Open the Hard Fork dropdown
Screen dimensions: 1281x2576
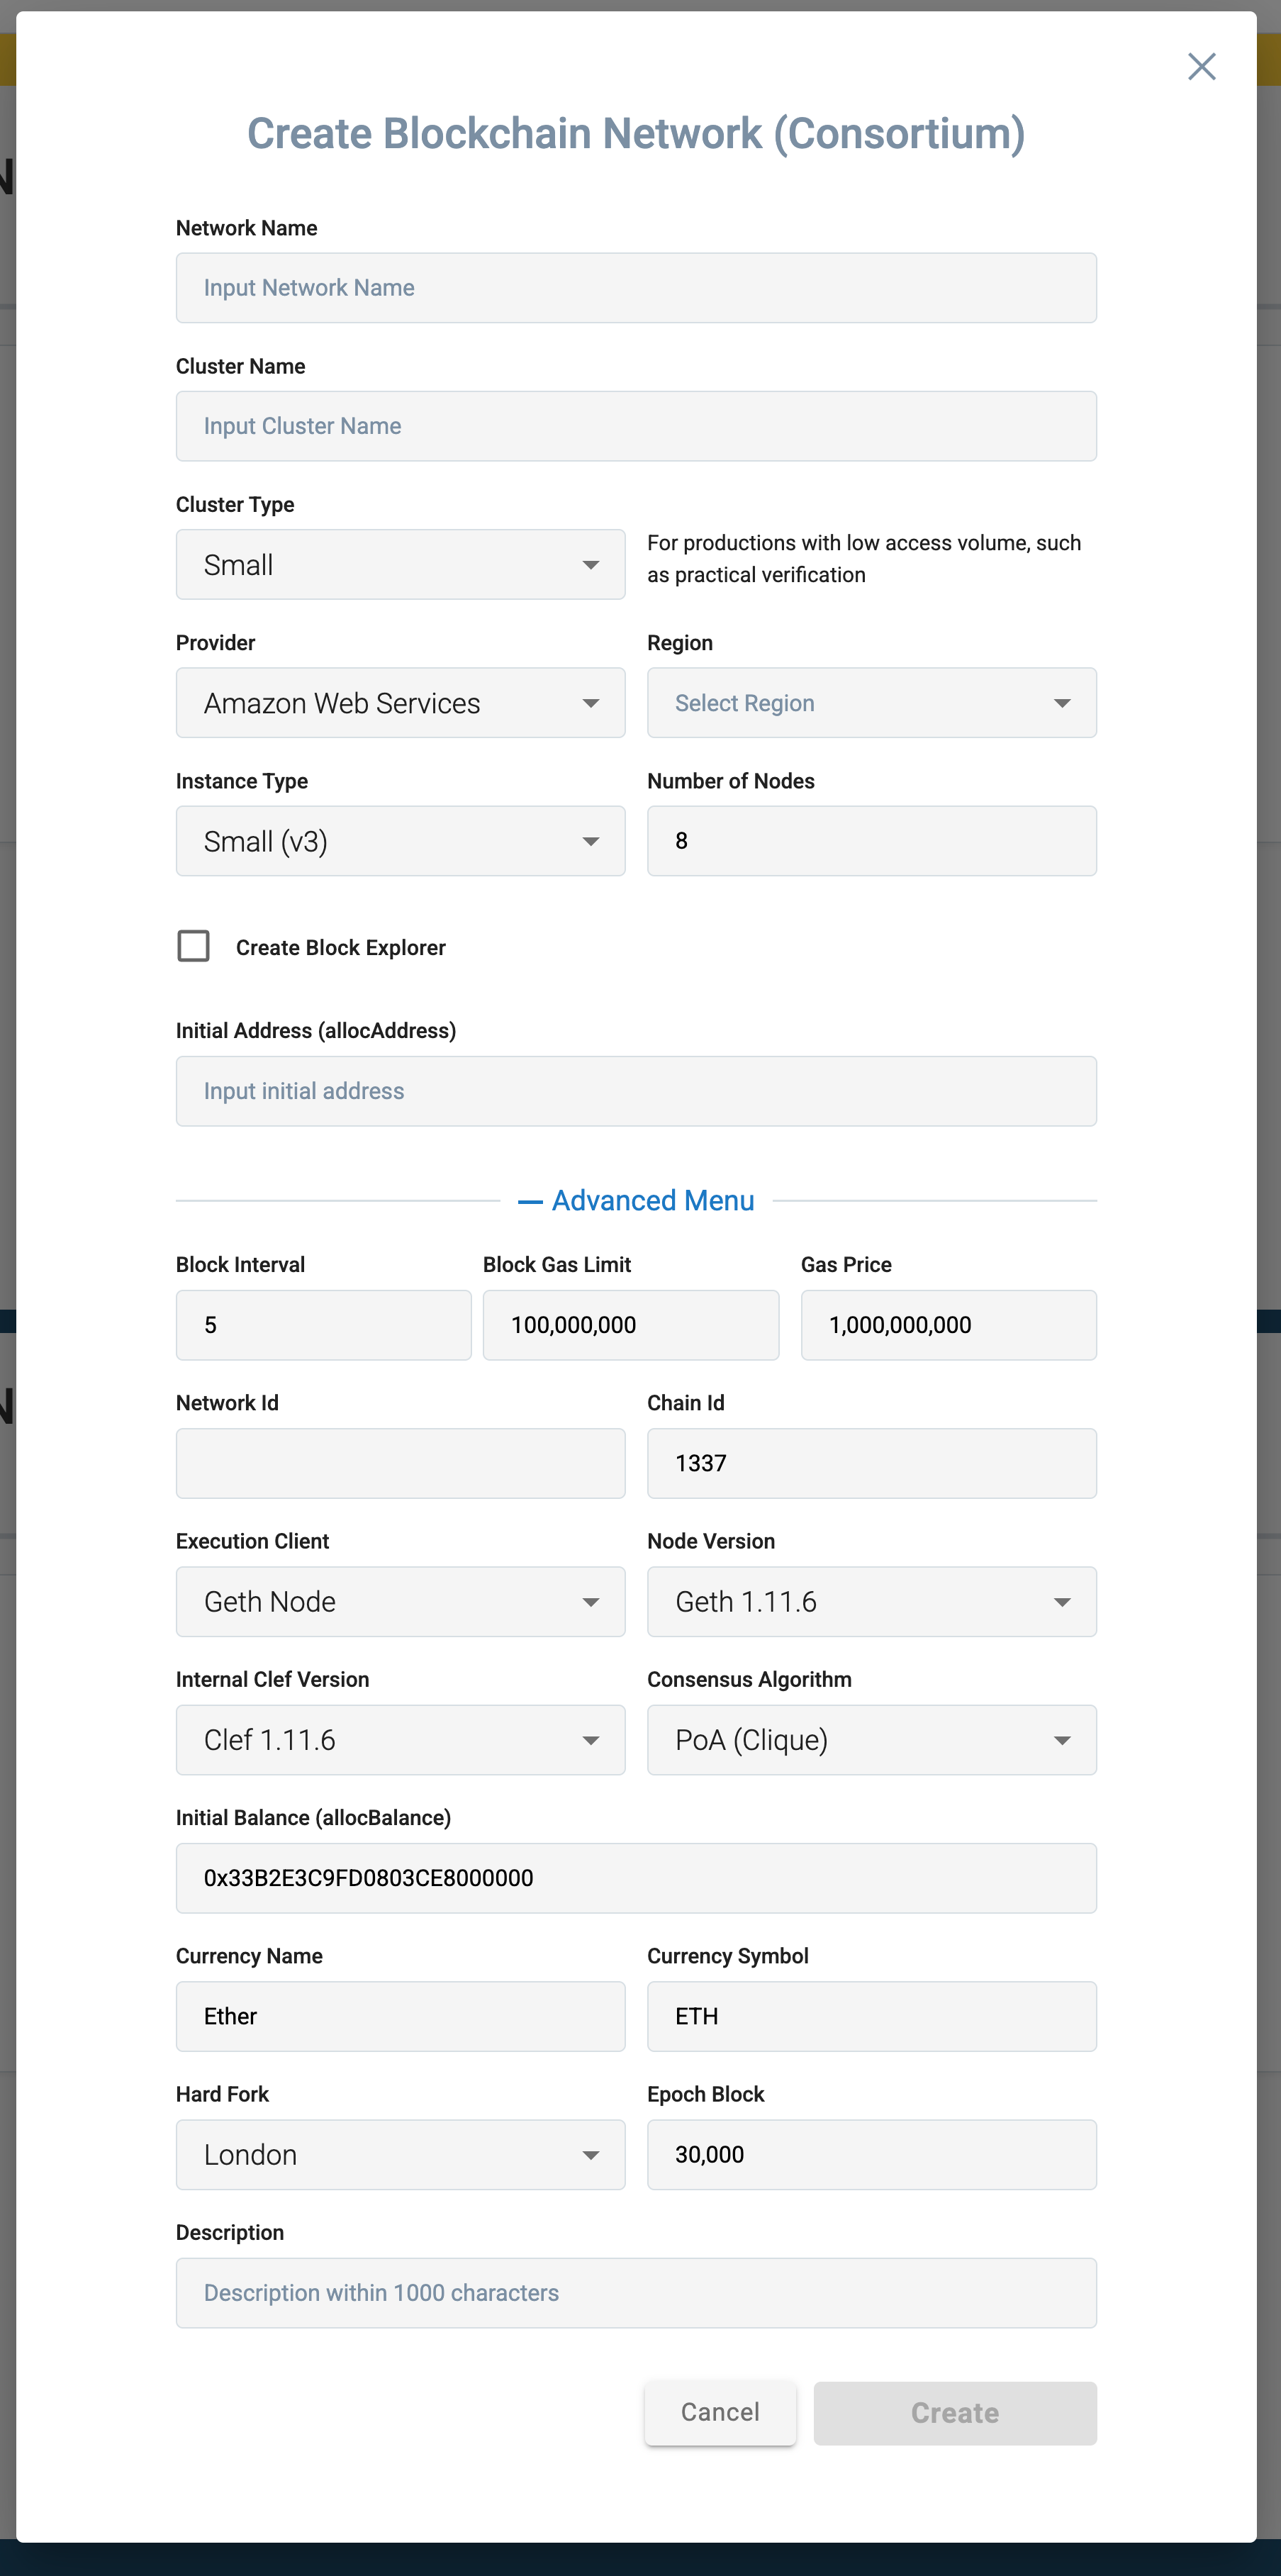[400, 2155]
